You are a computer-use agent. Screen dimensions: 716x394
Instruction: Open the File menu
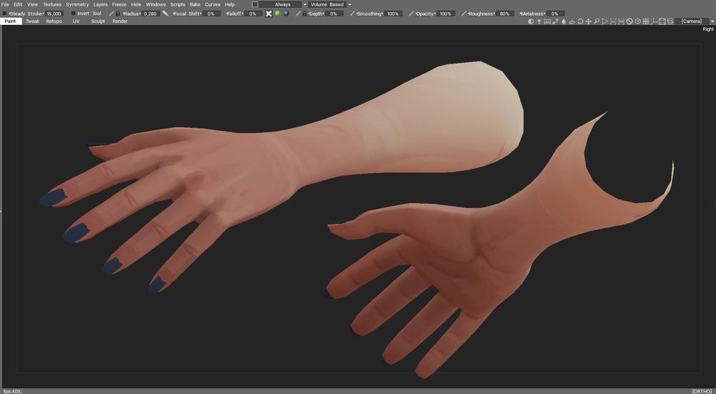click(5, 4)
